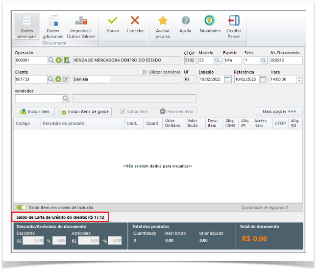The width and height of the screenshot is (318, 270).
Task: Toggle Exibir itens em ordem de inclusão
Action: pos(21,208)
